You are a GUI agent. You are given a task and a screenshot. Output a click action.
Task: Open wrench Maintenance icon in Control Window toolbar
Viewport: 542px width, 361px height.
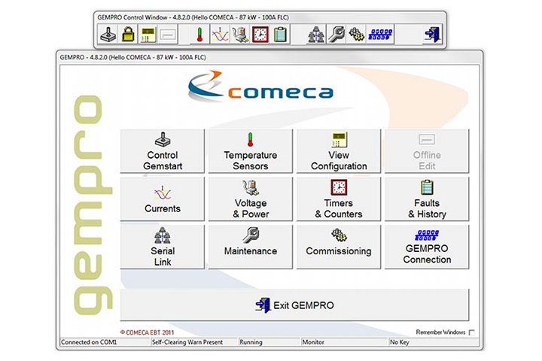[336, 34]
